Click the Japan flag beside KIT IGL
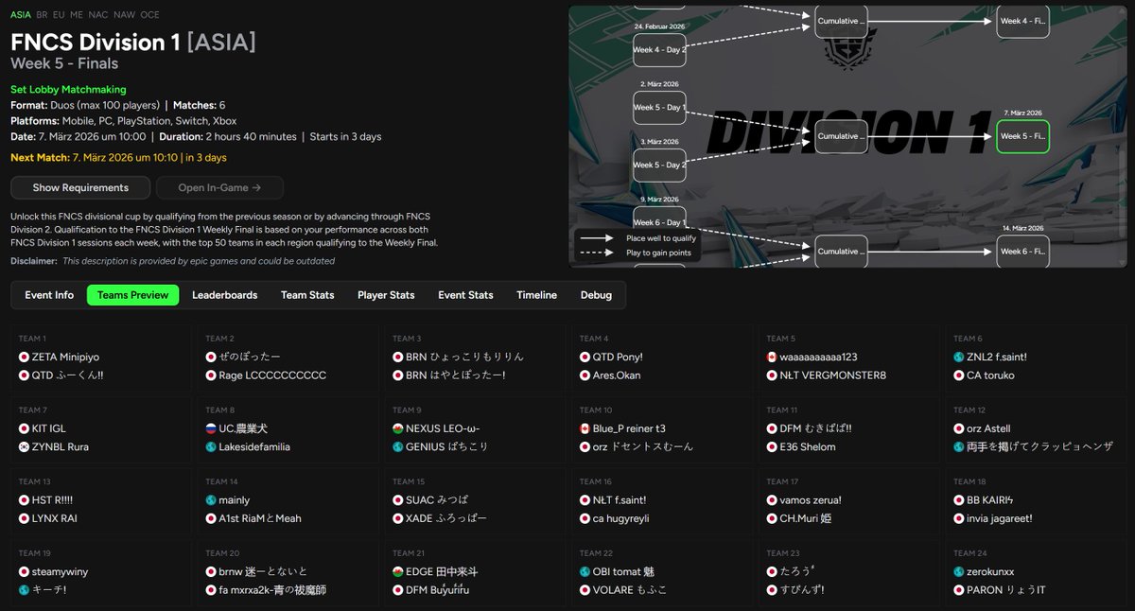 24,428
